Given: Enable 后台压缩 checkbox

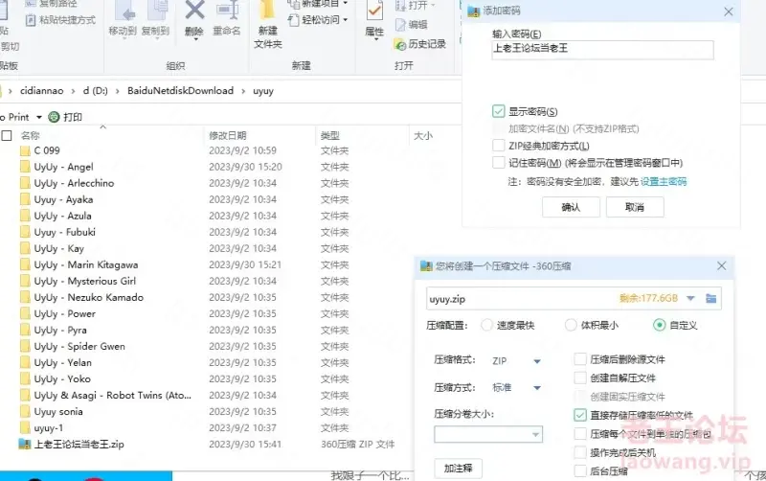Looking at the screenshot, I should coord(580,470).
